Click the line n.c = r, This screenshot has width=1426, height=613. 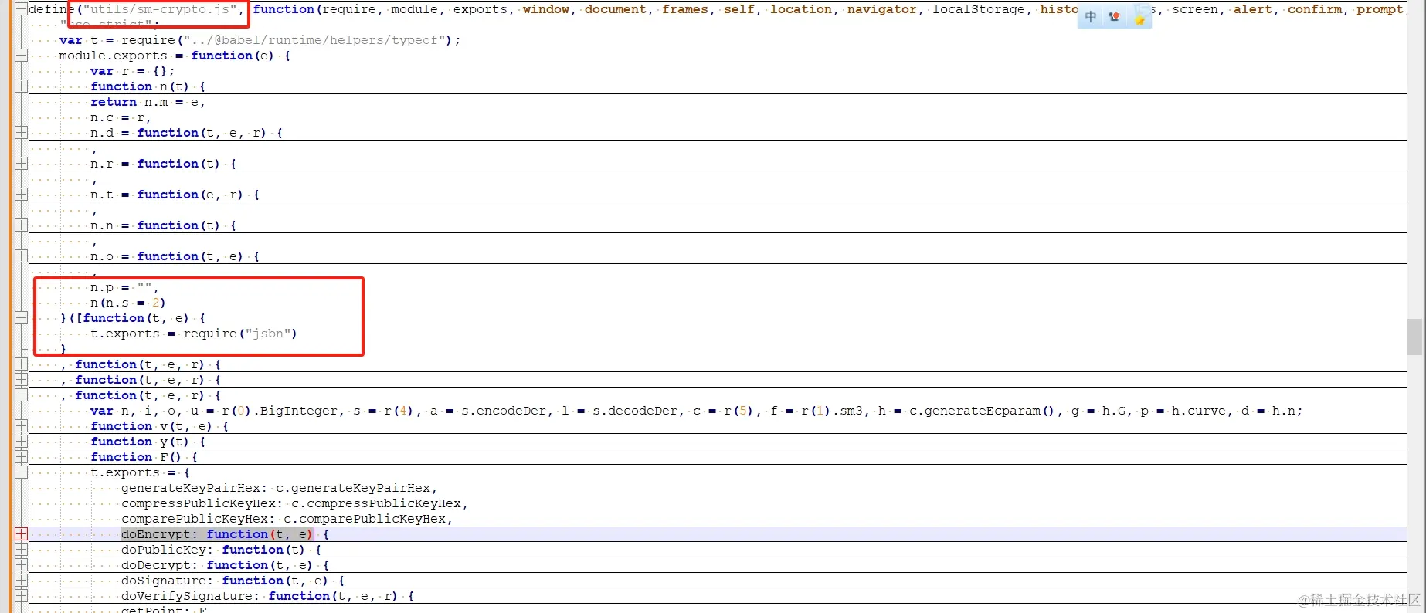[x=121, y=117]
